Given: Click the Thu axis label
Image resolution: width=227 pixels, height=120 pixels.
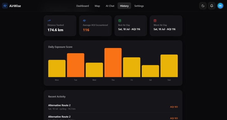Looking at the screenshot, I should click(113, 80).
